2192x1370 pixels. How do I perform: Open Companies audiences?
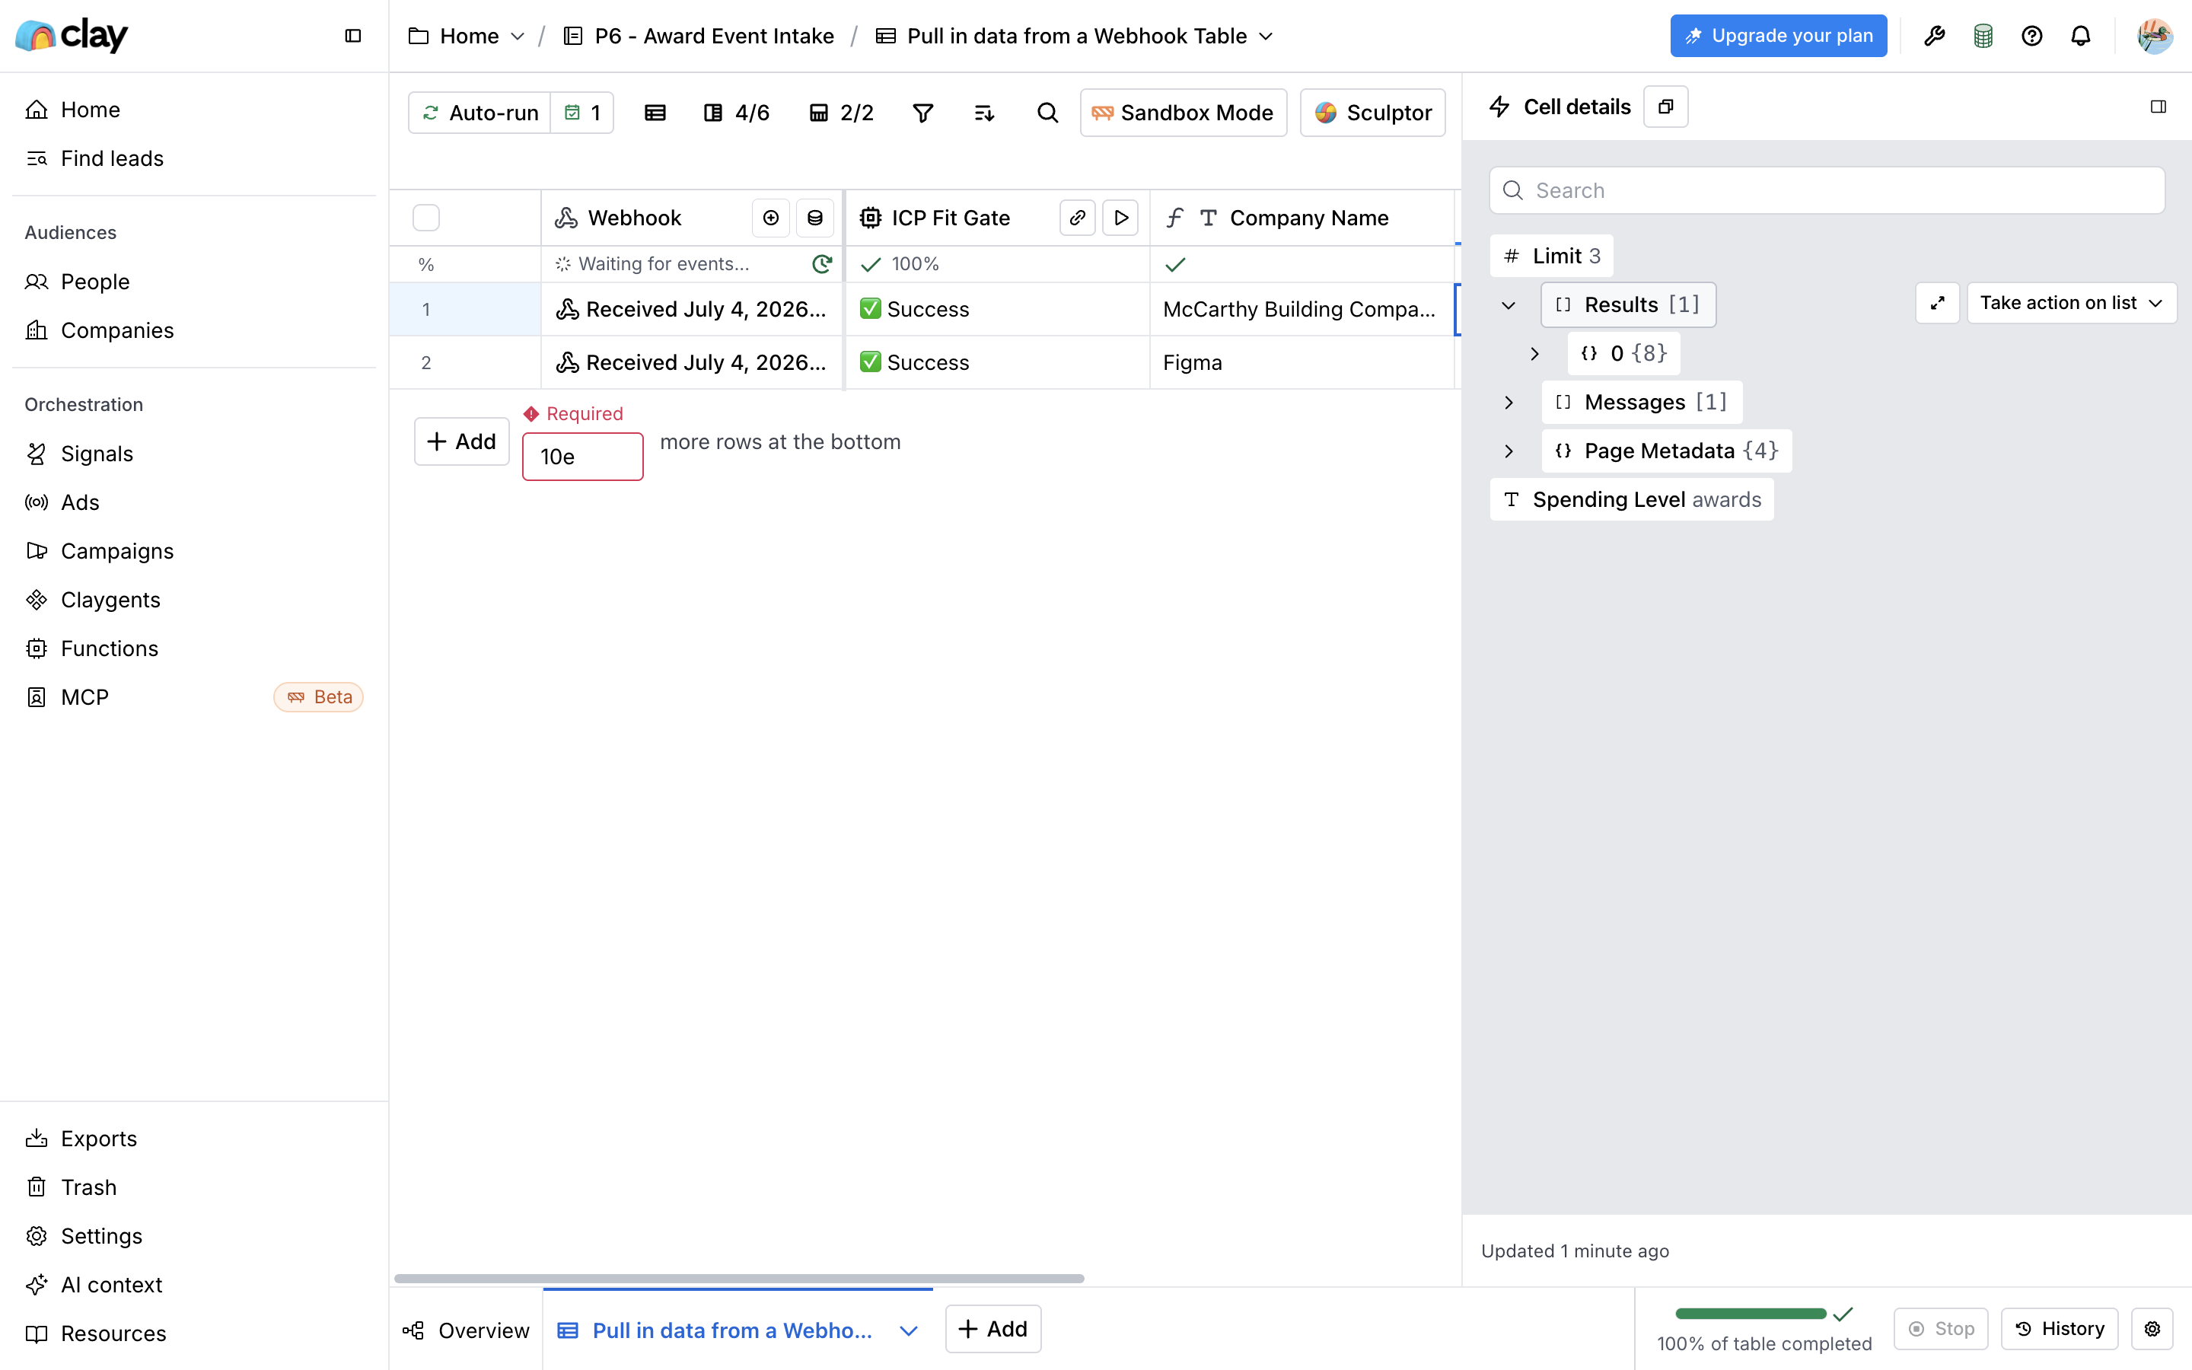117,331
